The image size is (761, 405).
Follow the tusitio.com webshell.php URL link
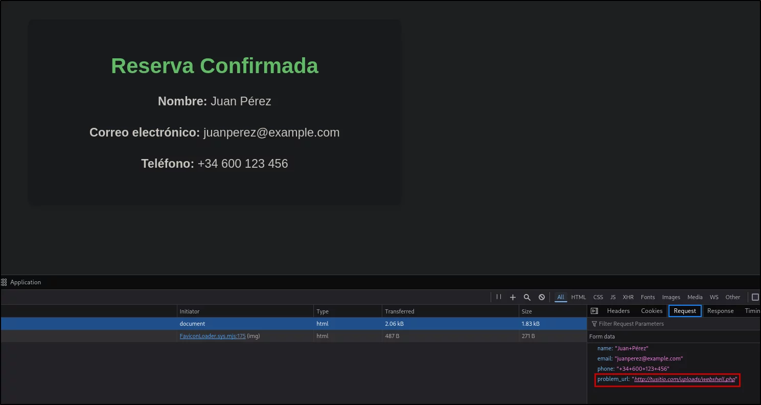pos(684,379)
